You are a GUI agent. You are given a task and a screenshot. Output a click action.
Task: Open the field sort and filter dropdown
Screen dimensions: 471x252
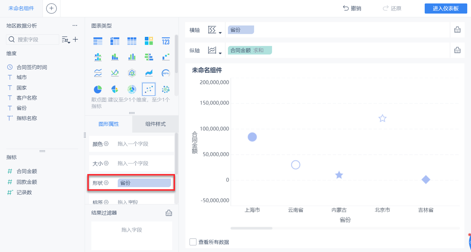click(66, 40)
